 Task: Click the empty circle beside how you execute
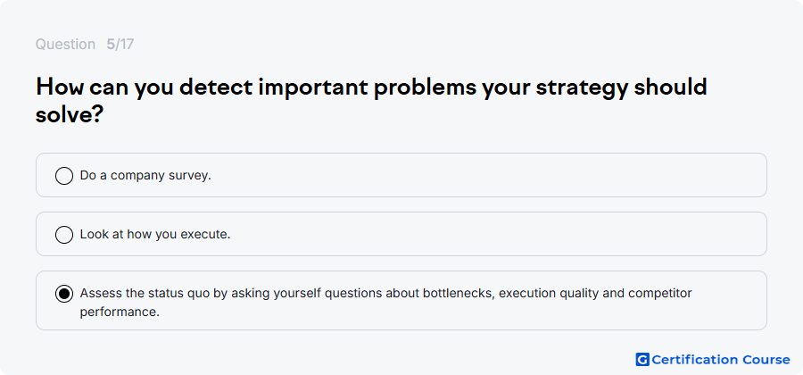coord(64,235)
